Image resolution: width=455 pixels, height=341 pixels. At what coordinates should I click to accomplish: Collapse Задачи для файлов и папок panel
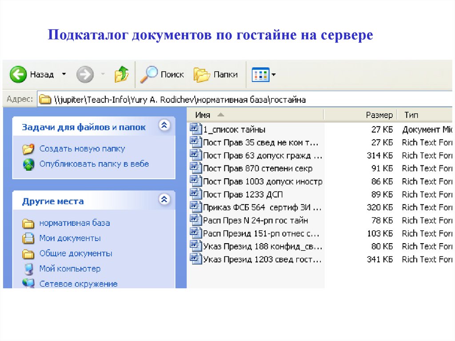pyautogui.click(x=164, y=125)
